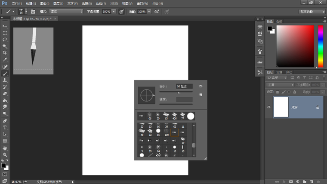Open the 文件(F) File menu
This screenshot has width=327, height=184.
pos(16,3)
